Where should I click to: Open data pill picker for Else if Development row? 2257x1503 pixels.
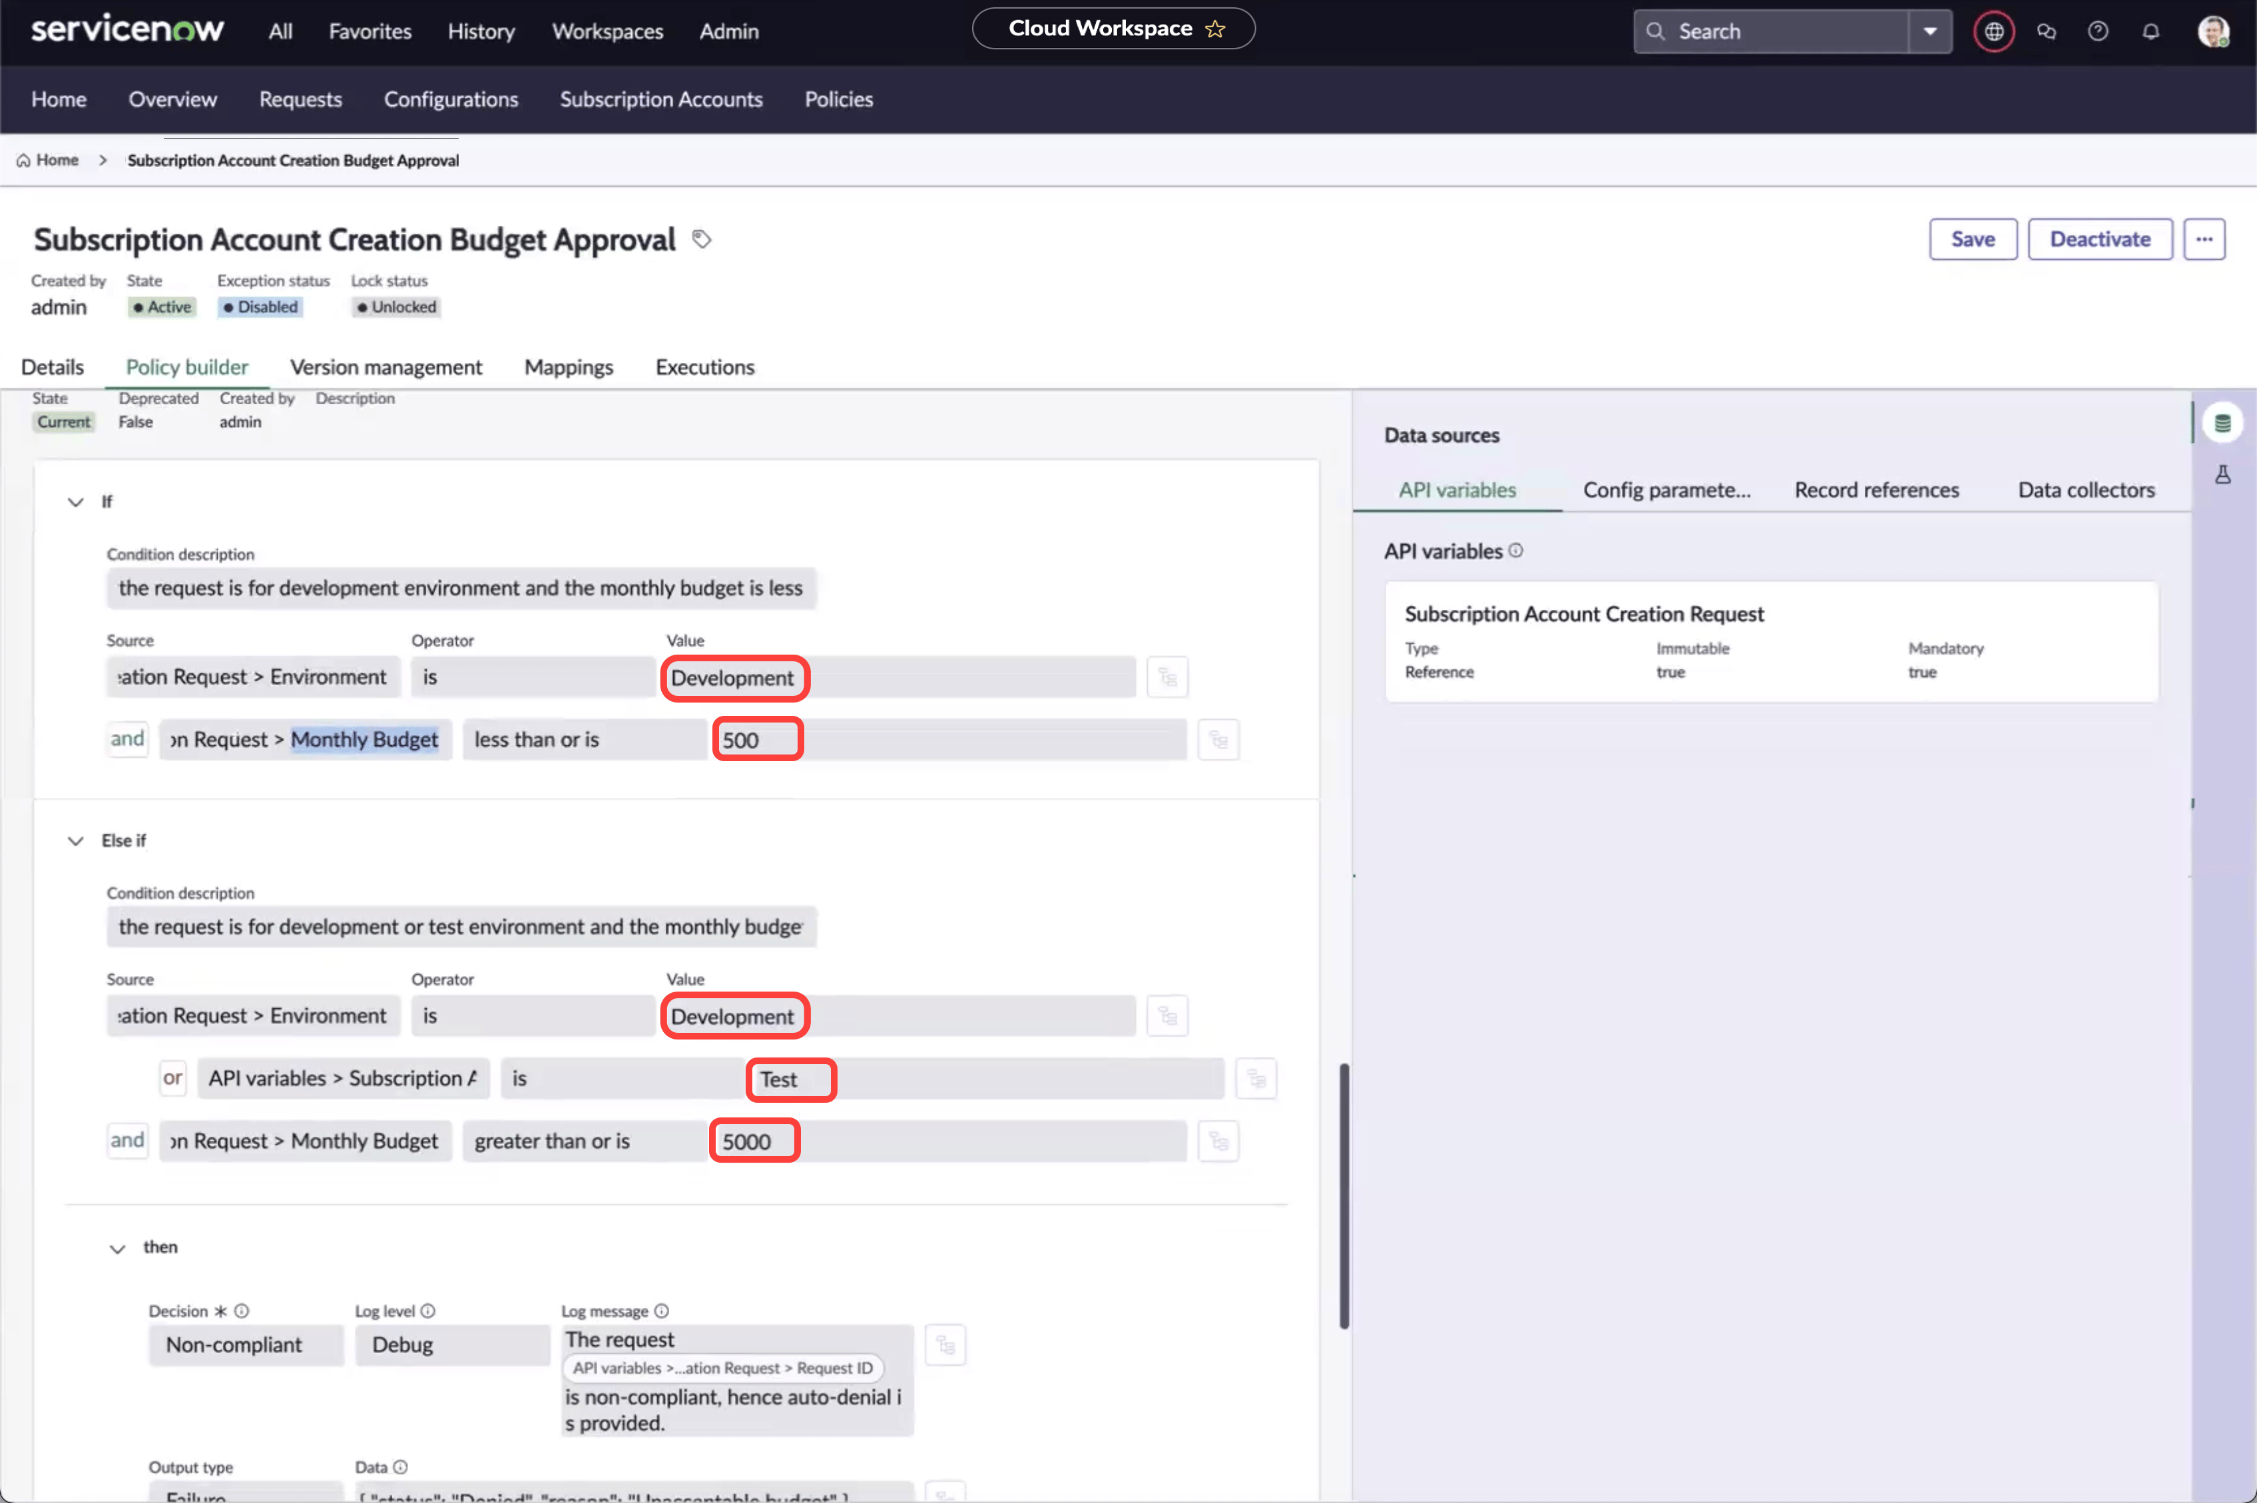click(x=1167, y=1015)
